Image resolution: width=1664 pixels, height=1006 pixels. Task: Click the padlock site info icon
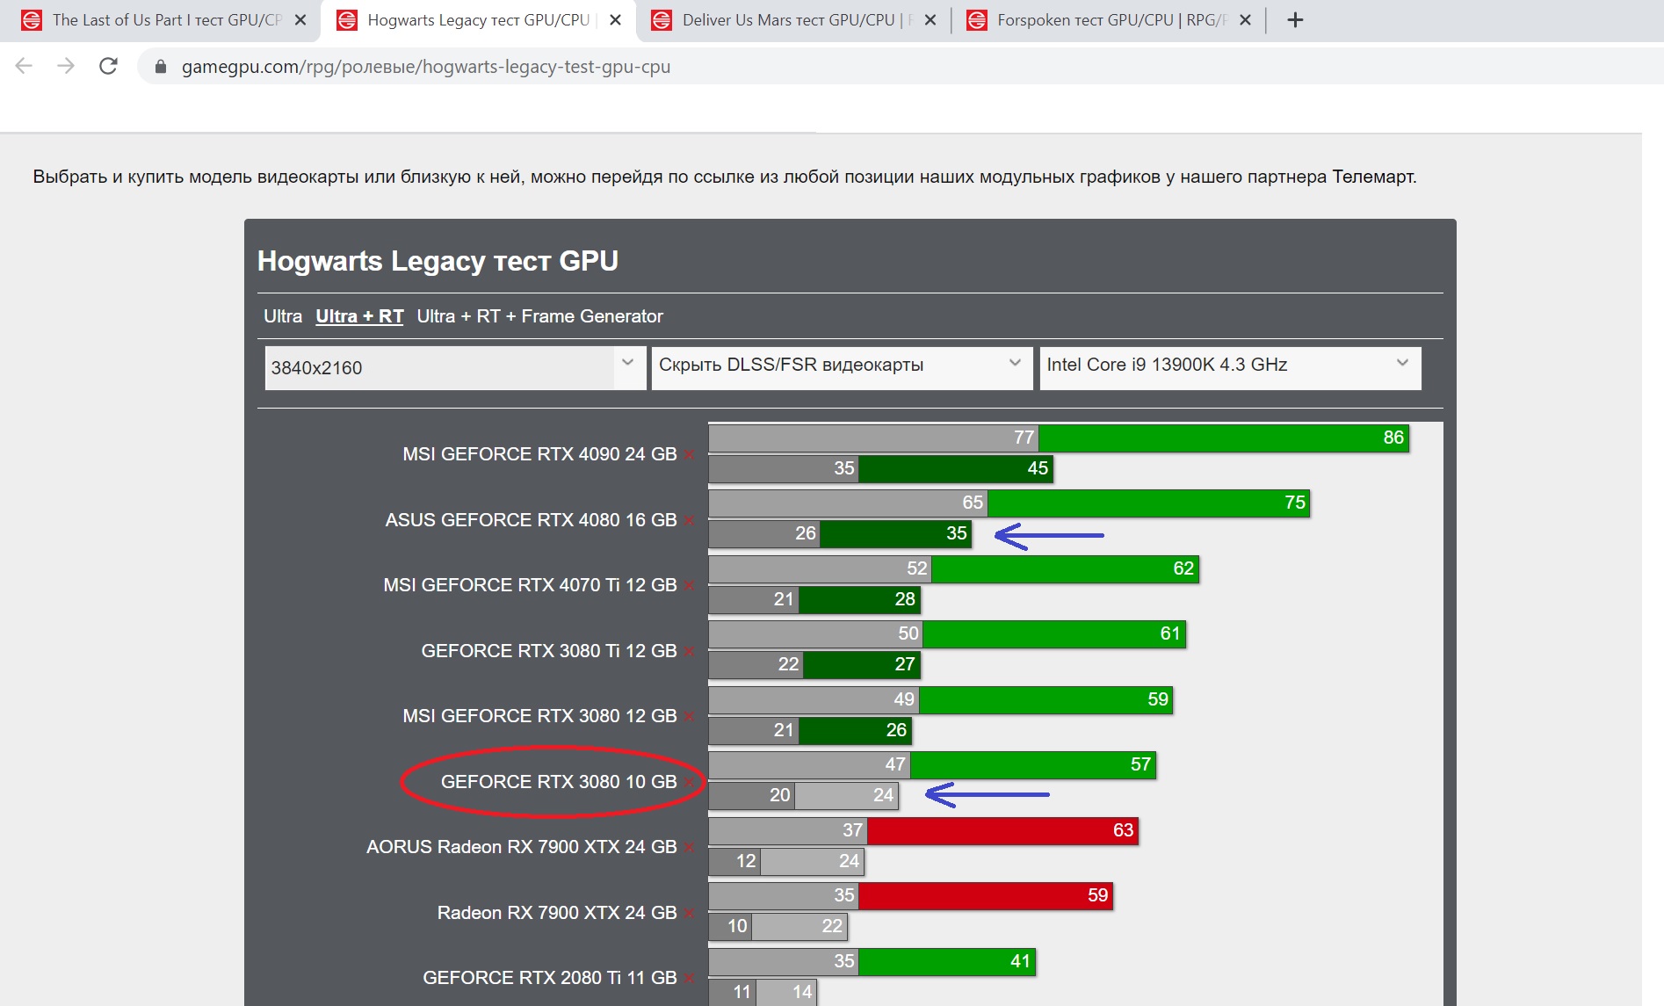[x=160, y=67]
